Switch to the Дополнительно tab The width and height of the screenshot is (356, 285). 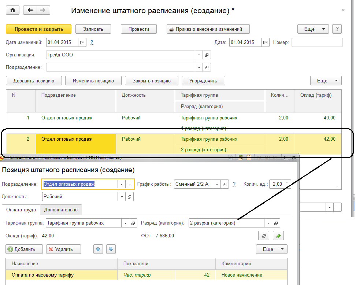(x=61, y=210)
